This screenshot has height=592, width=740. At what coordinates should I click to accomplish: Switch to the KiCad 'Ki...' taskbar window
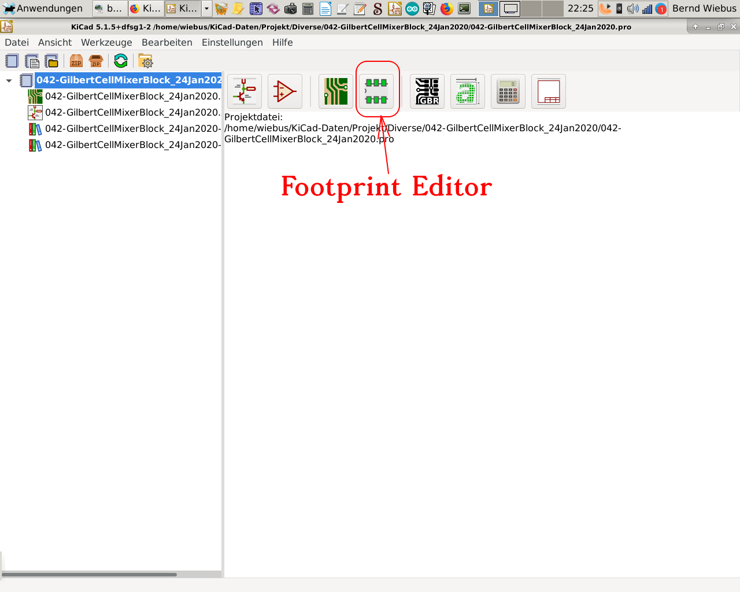pos(182,8)
